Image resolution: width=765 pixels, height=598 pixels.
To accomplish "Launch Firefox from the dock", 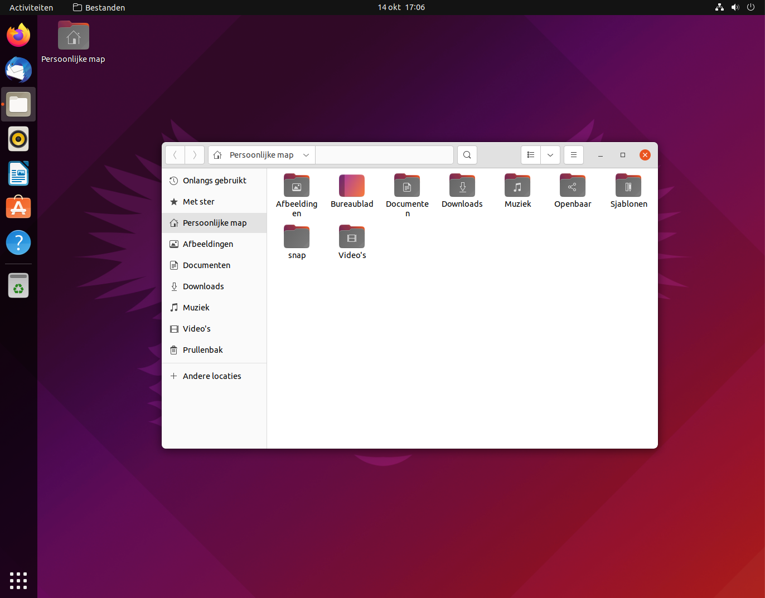I will click(x=18, y=36).
